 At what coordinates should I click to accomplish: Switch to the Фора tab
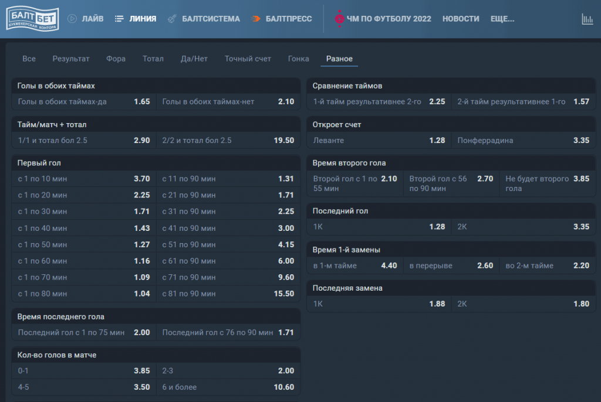tap(116, 59)
